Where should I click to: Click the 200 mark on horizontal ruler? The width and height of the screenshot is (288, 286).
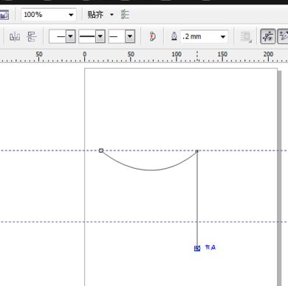[x=268, y=54]
